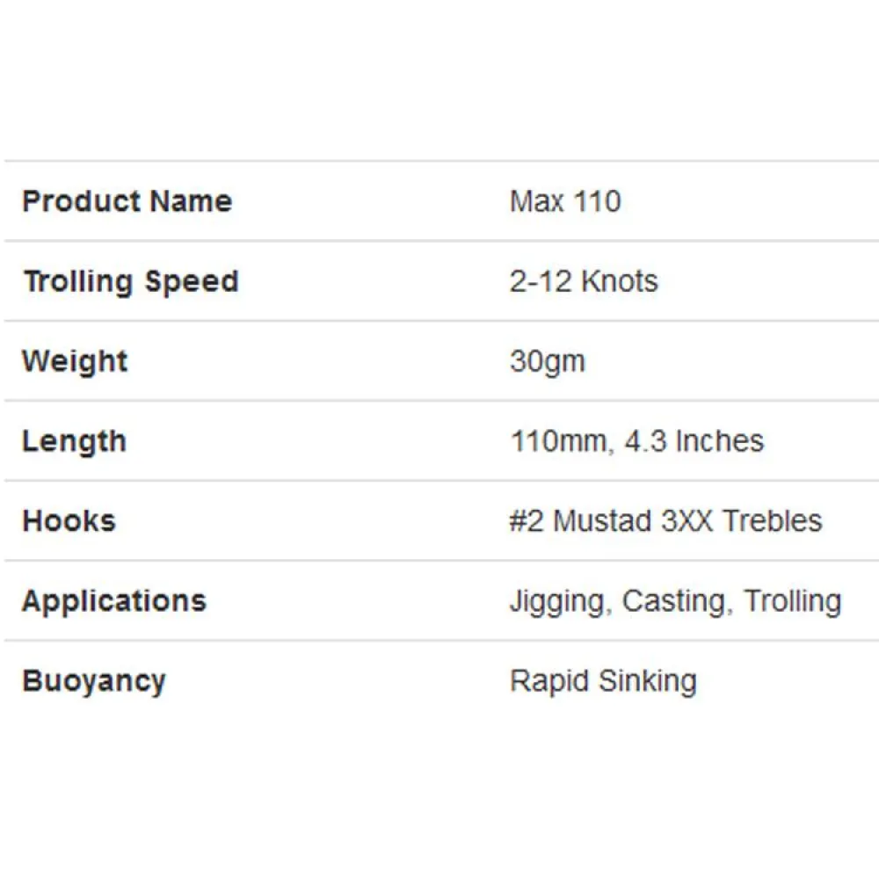Click the Length row label
Viewport: 879px width, 879px height.
click(74, 441)
